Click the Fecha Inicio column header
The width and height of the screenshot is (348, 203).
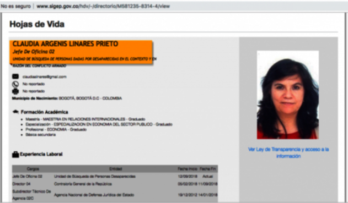click(188, 169)
